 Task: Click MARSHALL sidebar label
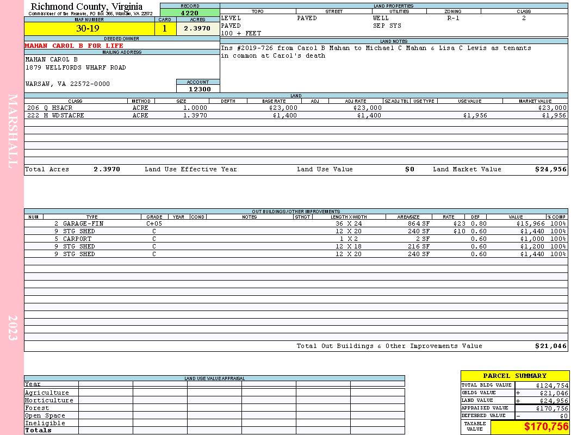point(13,131)
